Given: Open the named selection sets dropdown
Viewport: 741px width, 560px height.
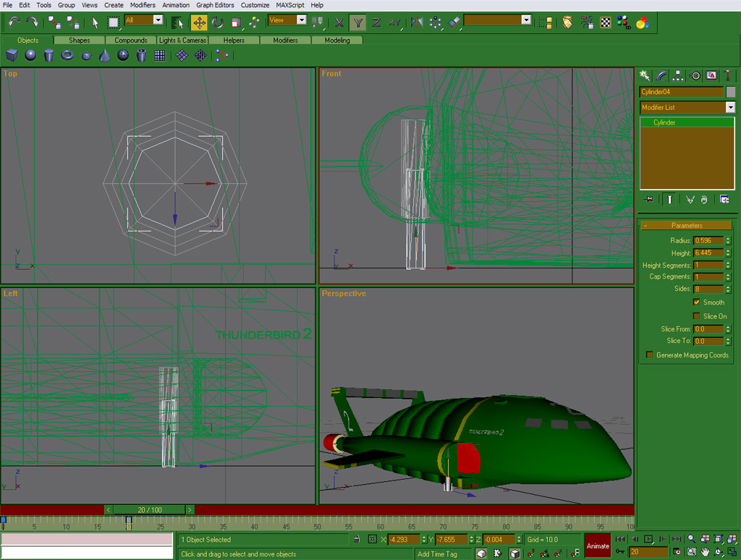Looking at the screenshot, I should [527, 20].
